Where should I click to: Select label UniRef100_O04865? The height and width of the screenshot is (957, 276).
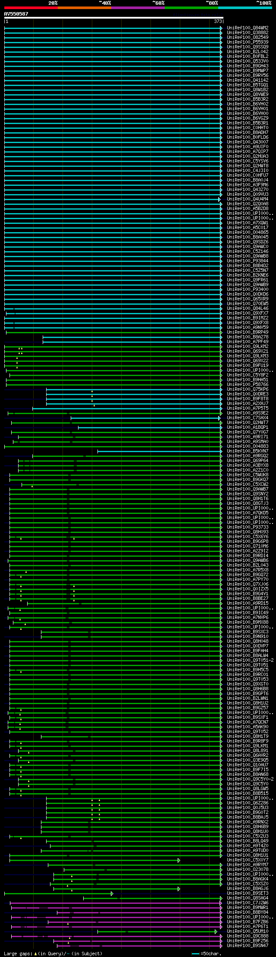coord(248,232)
